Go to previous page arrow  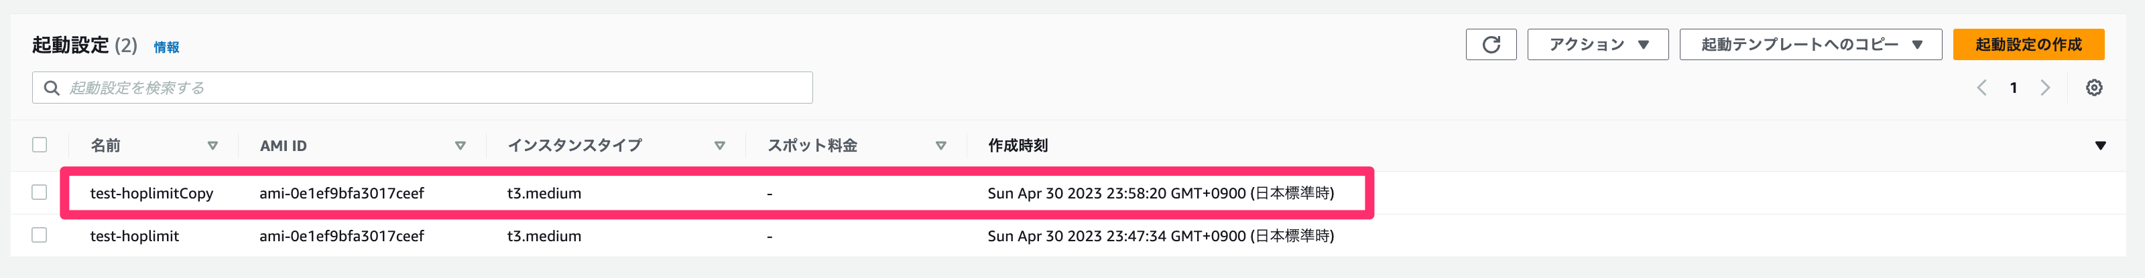(x=1982, y=88)
